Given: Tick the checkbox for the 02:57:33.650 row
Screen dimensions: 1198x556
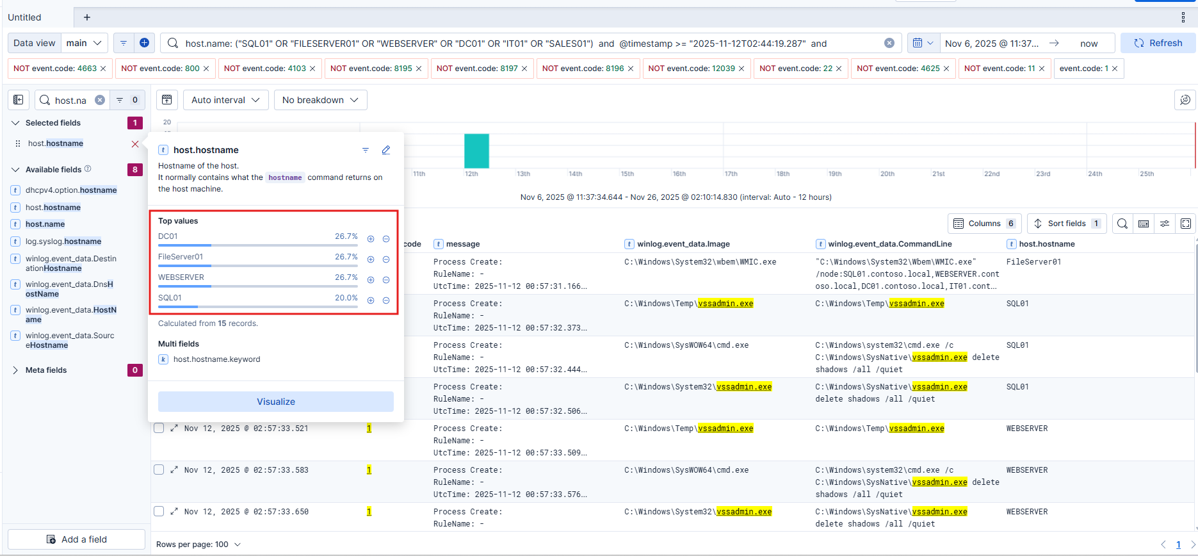Looking at the screenshot, I should point(159,511).
